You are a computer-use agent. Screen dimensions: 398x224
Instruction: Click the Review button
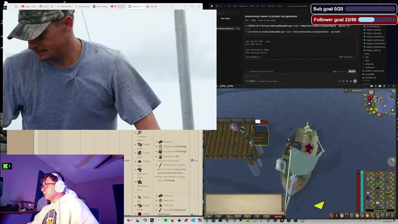point(352,71)
